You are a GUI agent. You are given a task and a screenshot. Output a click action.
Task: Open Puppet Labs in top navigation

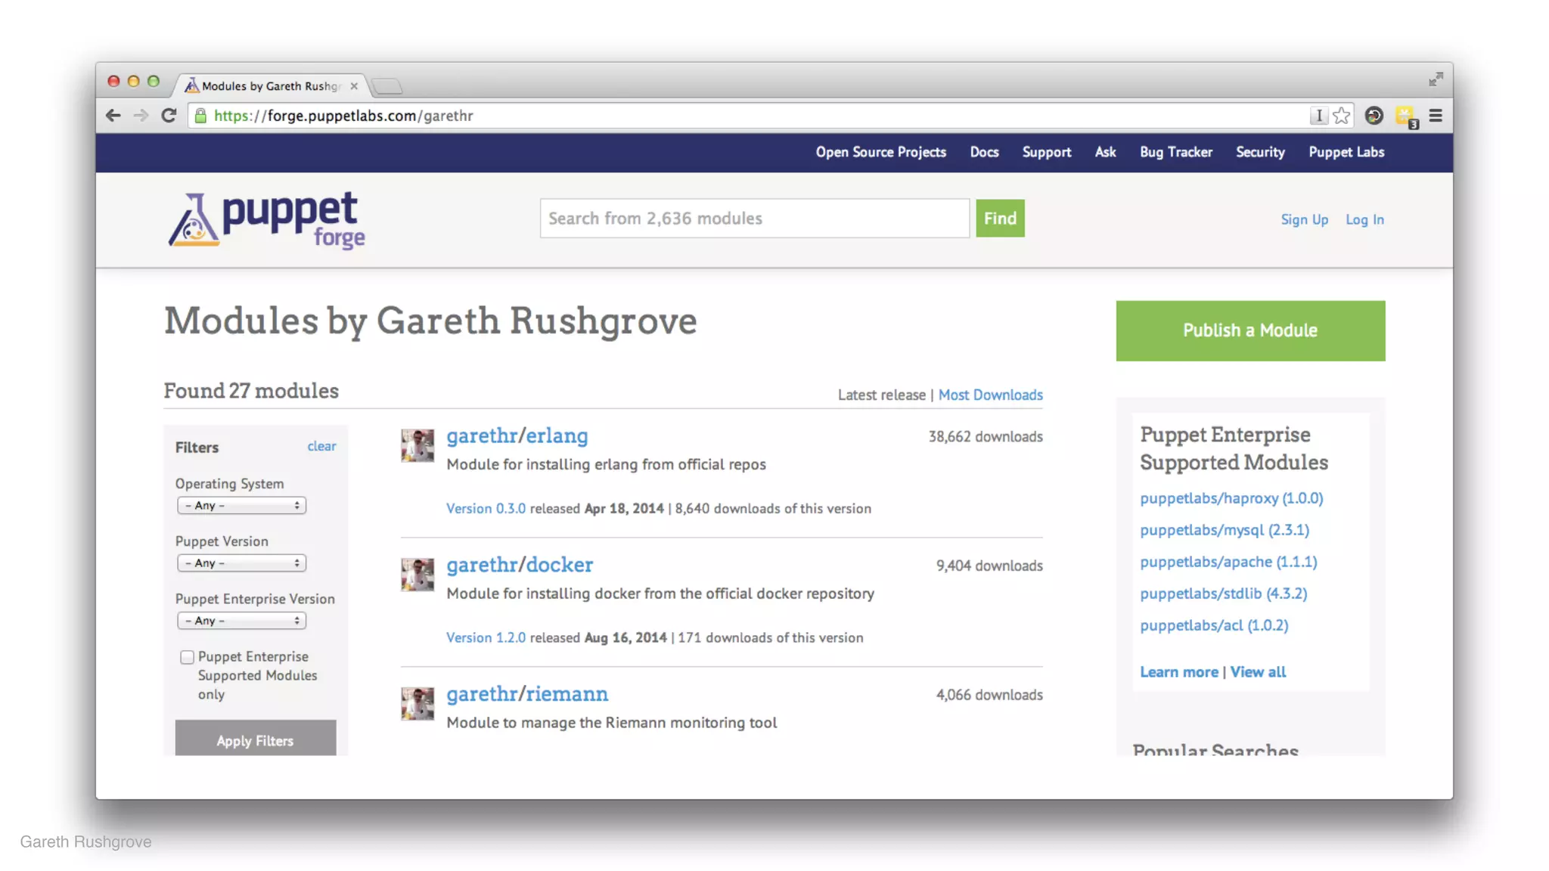(1346, 152)
